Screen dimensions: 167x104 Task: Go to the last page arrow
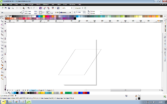[x=25, y=90]
